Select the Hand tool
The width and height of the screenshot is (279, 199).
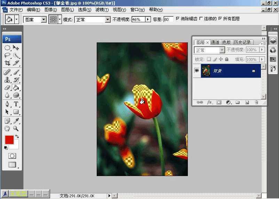click(x=7, y=128)
